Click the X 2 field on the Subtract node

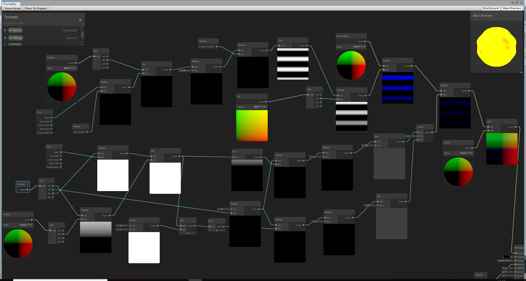click(122, 229)
